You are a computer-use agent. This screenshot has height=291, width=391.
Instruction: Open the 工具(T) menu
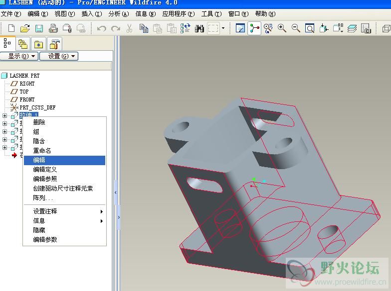click(x=211, y=14)
